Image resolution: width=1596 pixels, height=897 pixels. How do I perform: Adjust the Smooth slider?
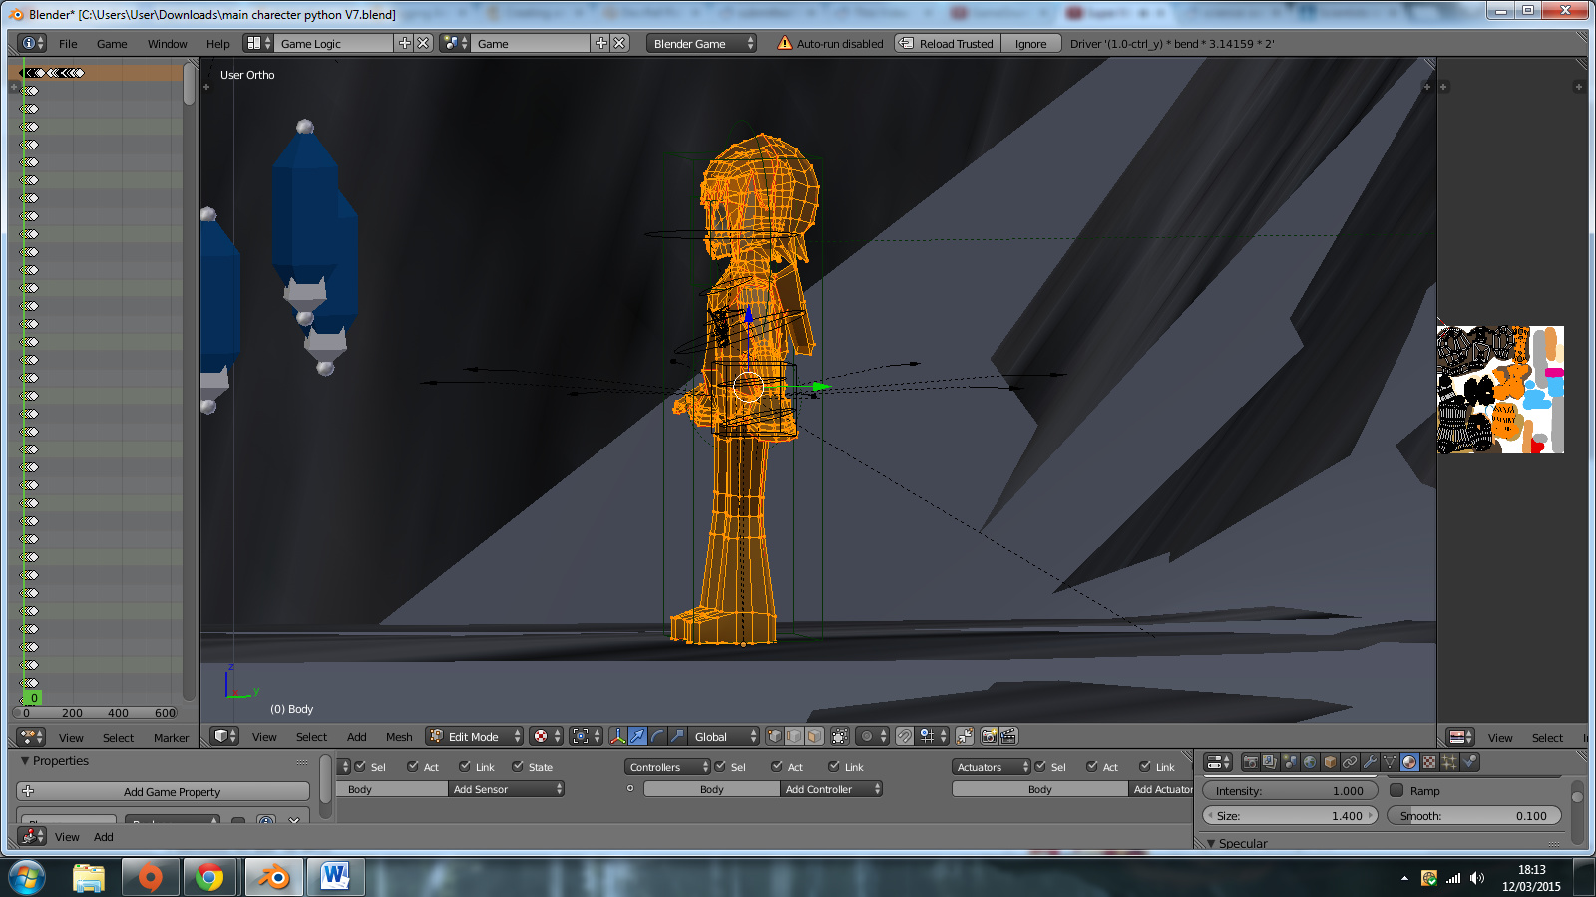tap(1473, 815)
